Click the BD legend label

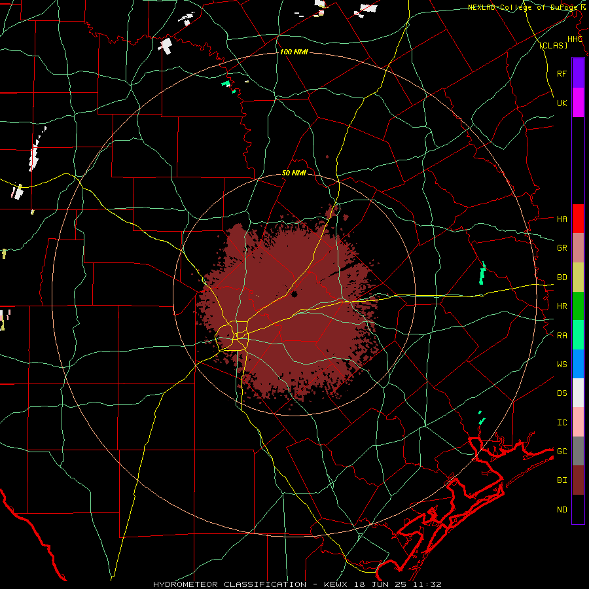pyautogui.click(x=562, y=277)
